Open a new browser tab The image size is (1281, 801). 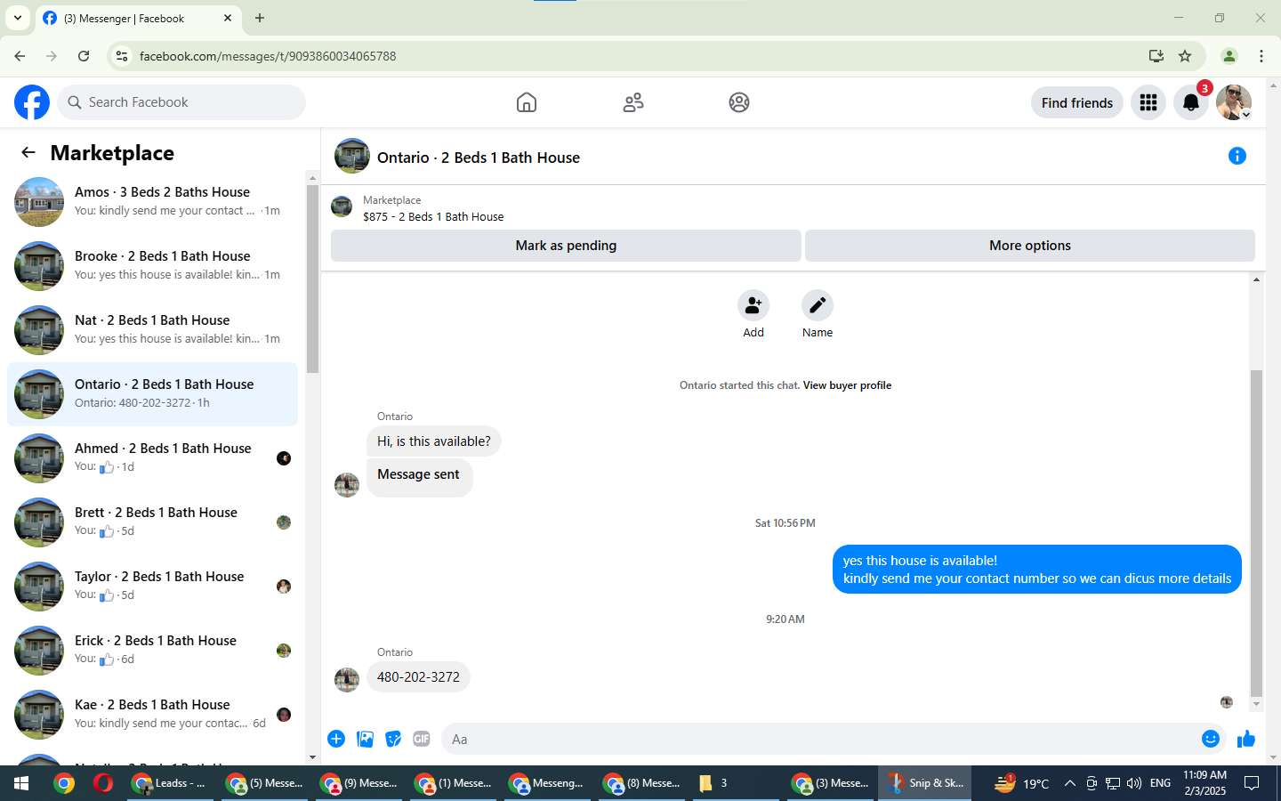260,18
